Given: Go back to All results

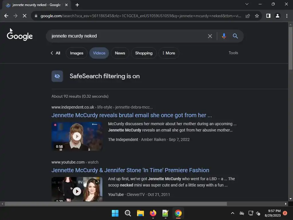Looking at the screenshot, I should coord(56,53).
